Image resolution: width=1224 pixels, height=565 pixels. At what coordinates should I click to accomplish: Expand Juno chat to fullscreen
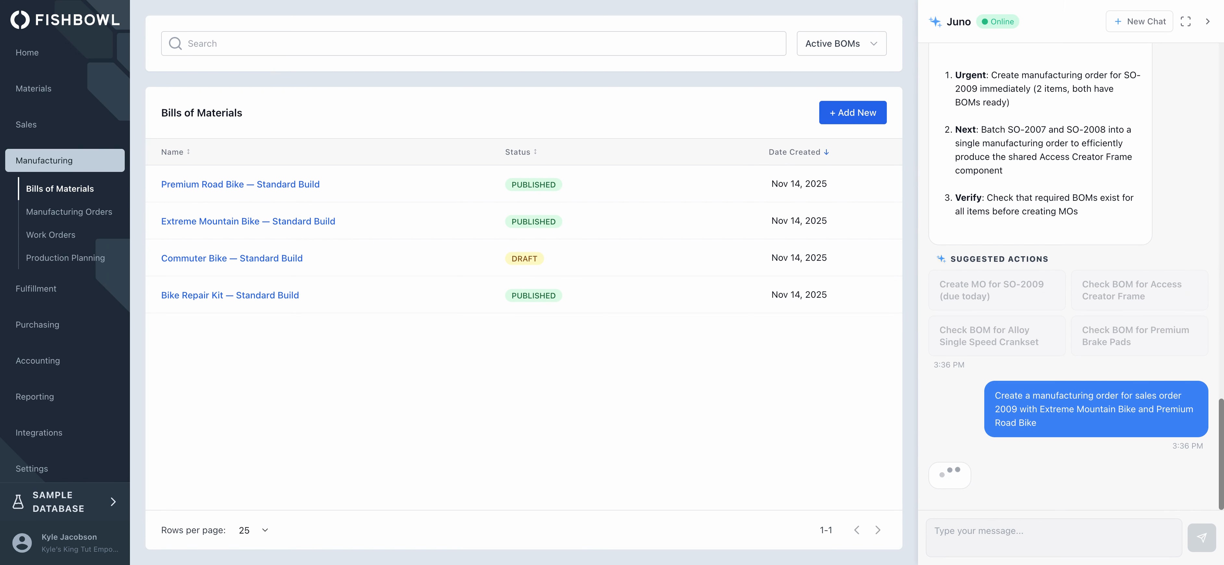tap(1185, 21)
